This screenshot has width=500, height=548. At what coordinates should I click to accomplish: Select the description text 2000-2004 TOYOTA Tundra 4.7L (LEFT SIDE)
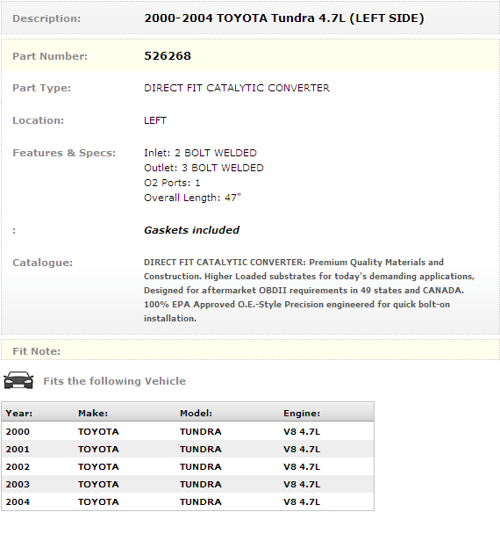click(x=284, y=18)
